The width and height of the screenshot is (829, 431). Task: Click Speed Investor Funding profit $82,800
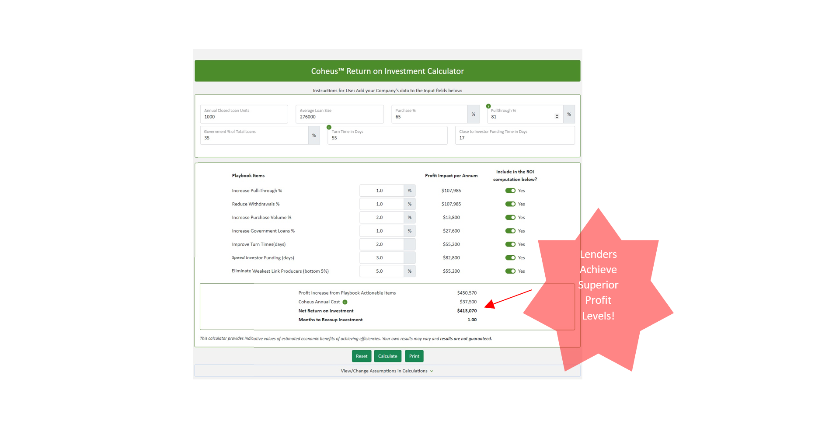click(451, 258)
